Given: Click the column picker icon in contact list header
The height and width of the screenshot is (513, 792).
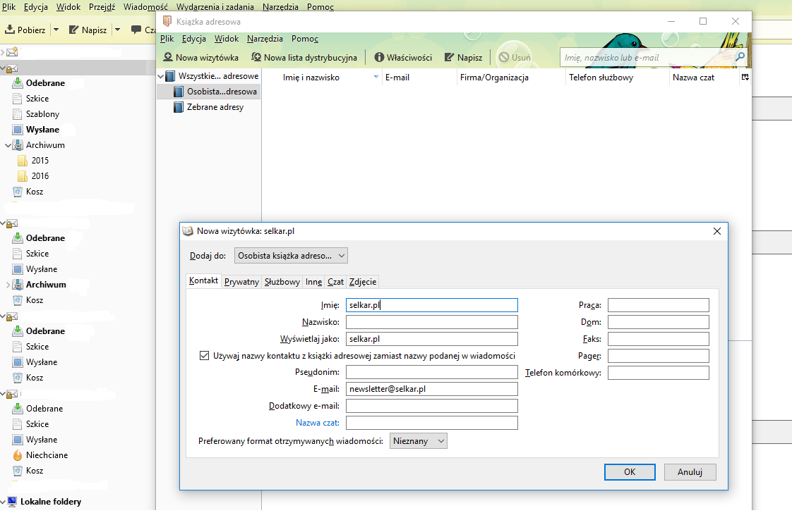Looking at the screenshot, I should tap(745, 77).
